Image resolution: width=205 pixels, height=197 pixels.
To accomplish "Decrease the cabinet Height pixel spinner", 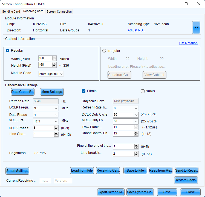I will [54, 66].
